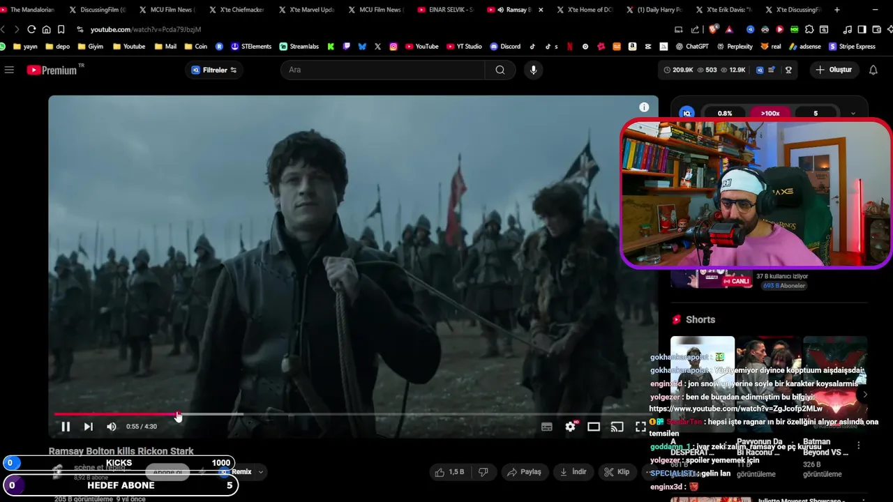Click the share page icon in address bar

tap(695, 29)
